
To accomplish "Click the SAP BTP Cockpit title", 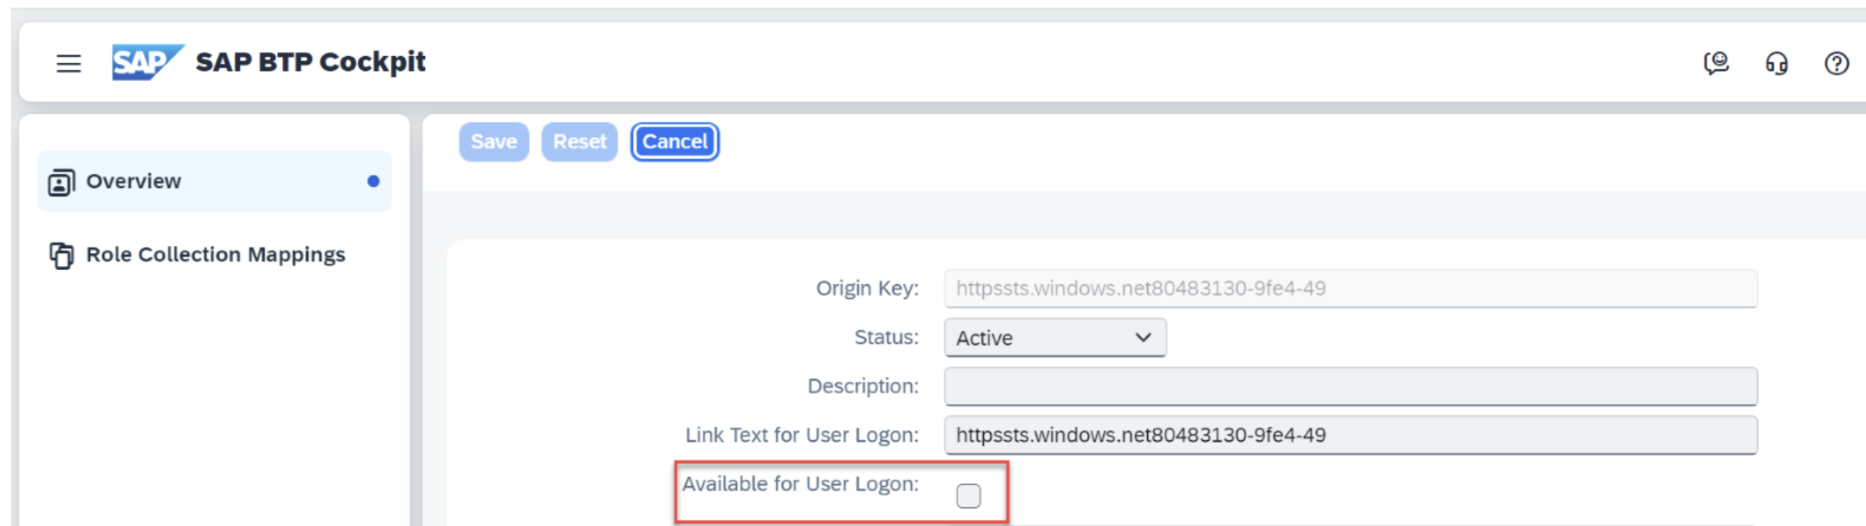I will 310,62.
